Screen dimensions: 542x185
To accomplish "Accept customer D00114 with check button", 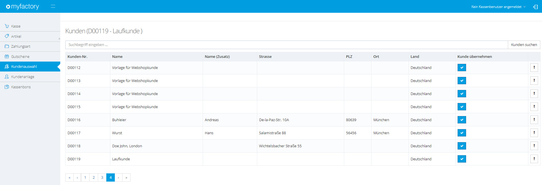I will click(462, 94).
